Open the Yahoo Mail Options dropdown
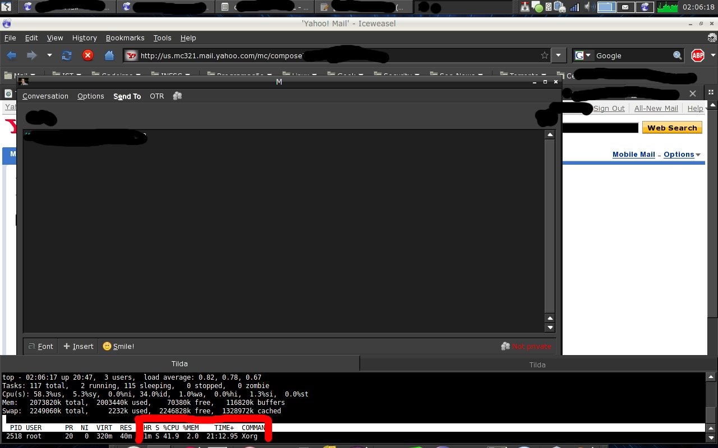The image size is (718, 448). click(682, 155)
